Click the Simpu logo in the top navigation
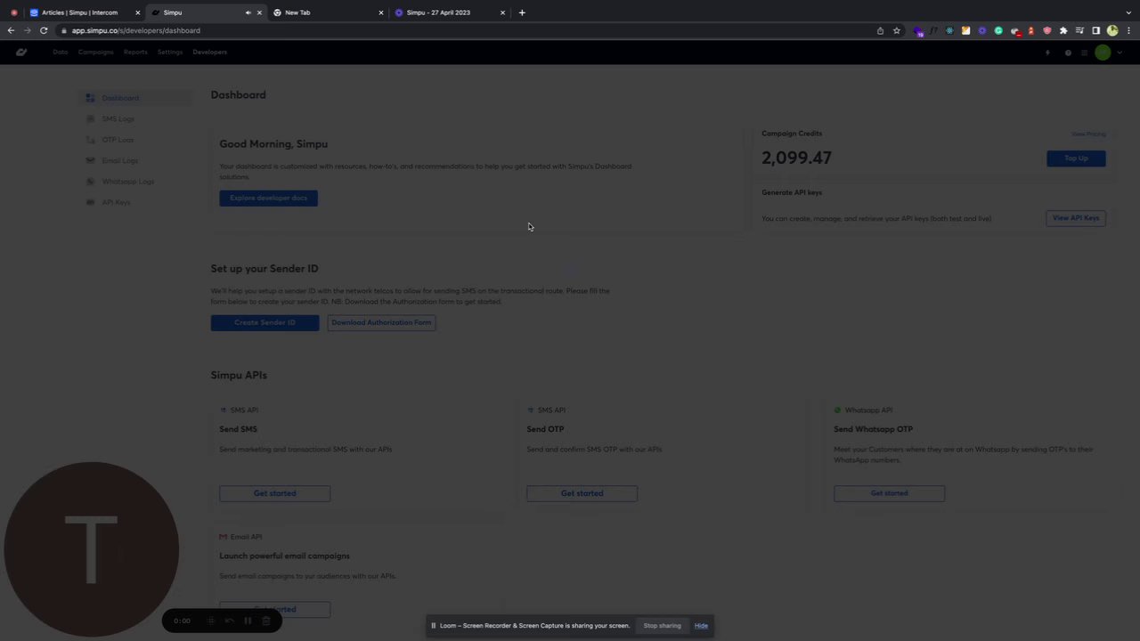1140x641 pixels. coord(21,52)
